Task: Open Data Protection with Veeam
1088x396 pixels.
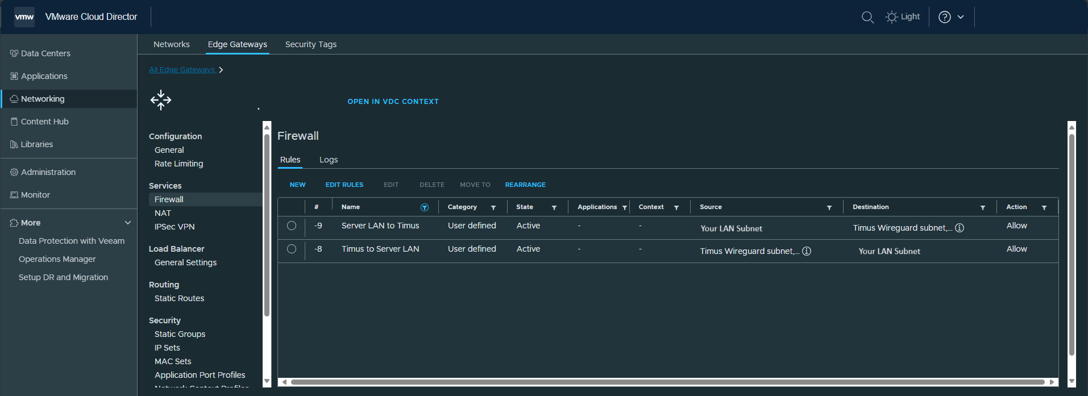Action: point(72,241)
